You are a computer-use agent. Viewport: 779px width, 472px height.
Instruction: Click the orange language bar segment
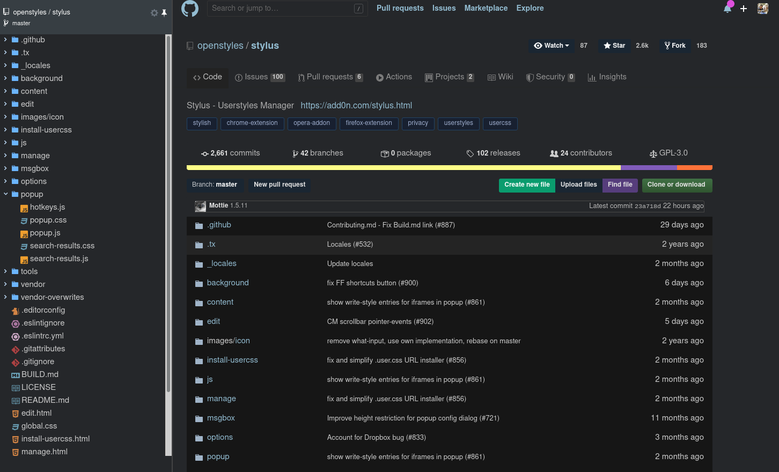point(695,168)
